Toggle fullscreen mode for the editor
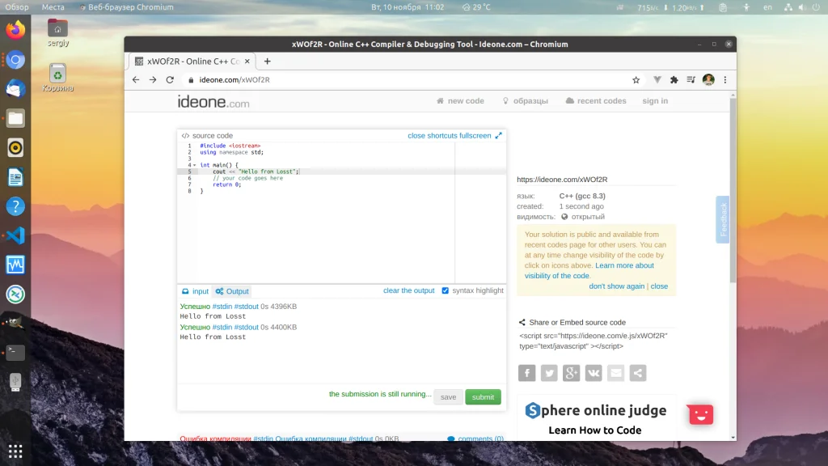This screenshot has height=466, width=828. click(498, 136)
